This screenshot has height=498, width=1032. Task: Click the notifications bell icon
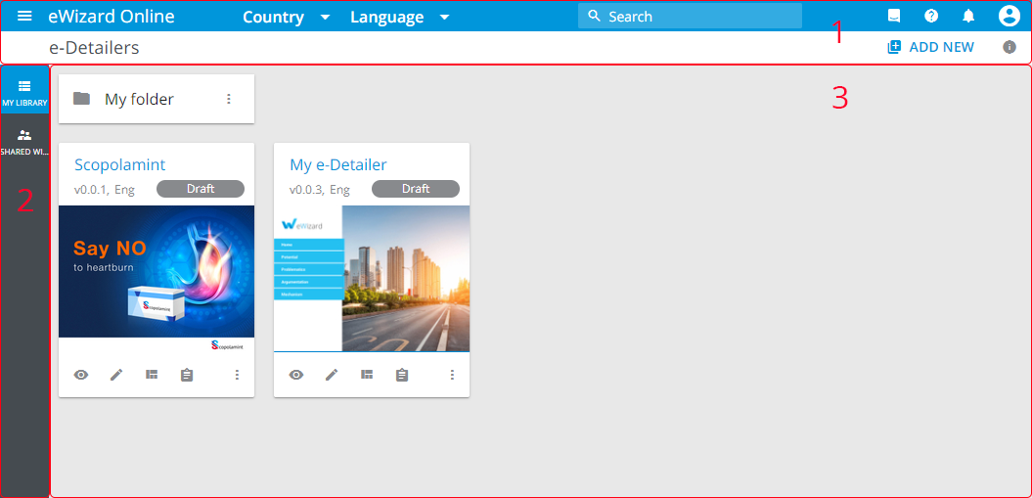click(968, 16)
